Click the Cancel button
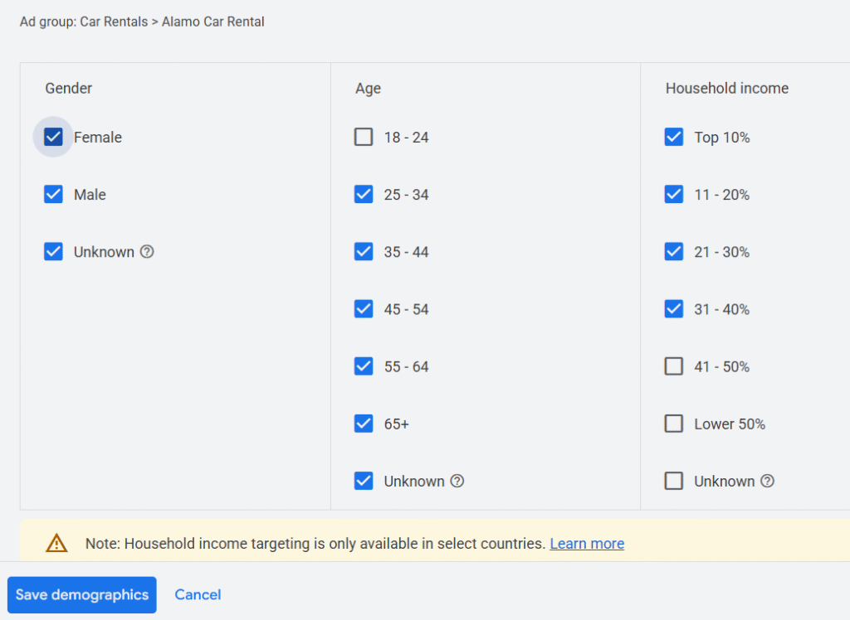The height and width of the screenshot is (620, 850). pos(198,594)
